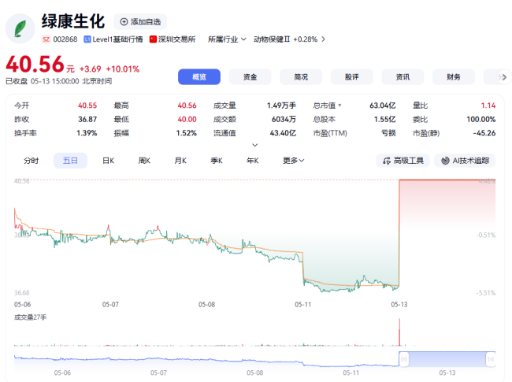Click the 总市值 value 63.04亿
512x382 pixels.
tap(382, 106)
